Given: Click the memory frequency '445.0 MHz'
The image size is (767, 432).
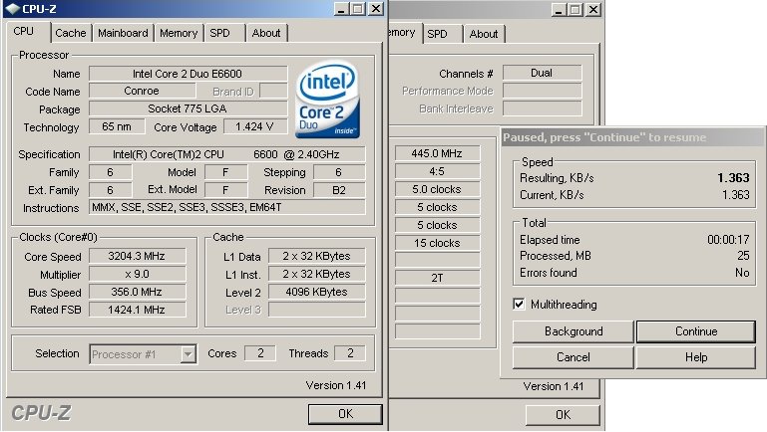Looking at the screenshot, I should [437, 153].
